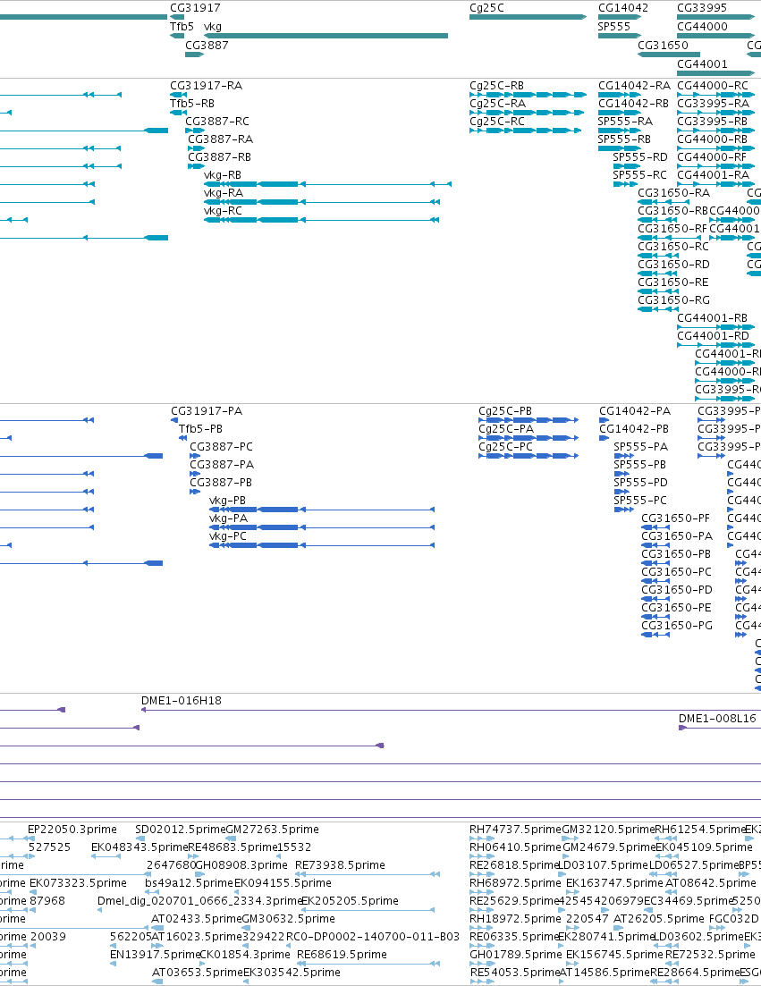Select the CG33995-RA transcript label

[x=714, y=103]
